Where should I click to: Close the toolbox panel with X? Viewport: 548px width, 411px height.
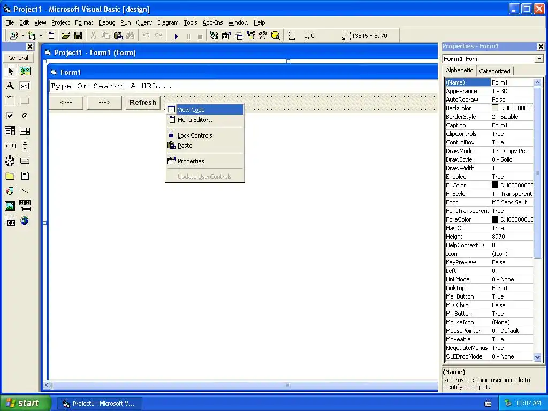(x=30, y=47)
